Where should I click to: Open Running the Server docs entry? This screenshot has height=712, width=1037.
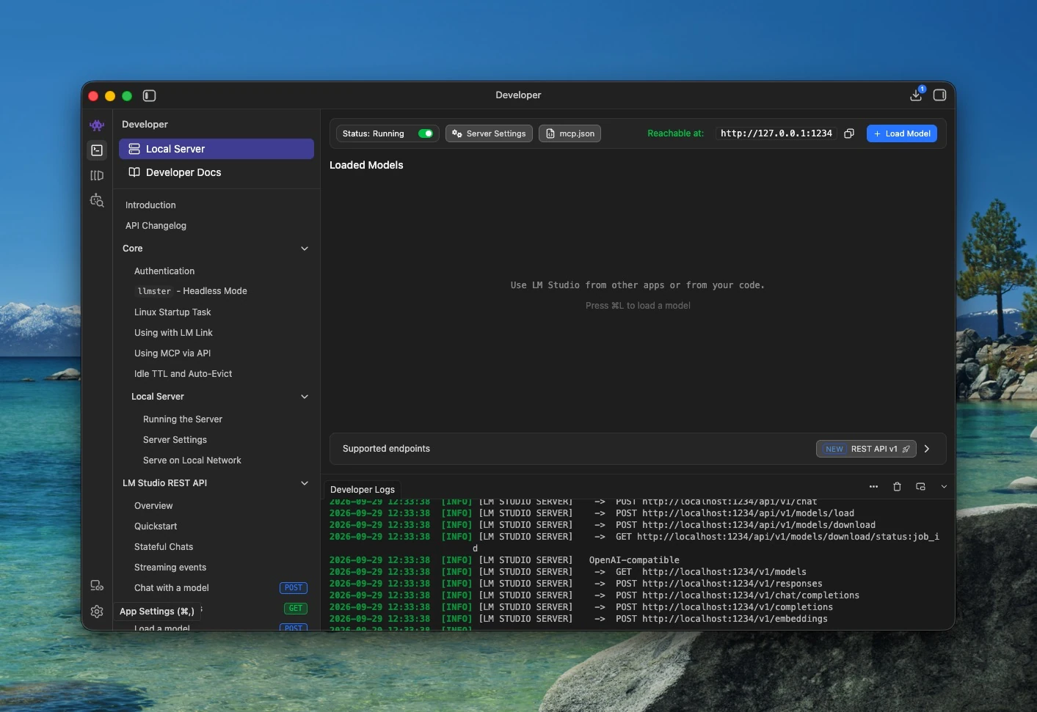[x=183, y=419]
